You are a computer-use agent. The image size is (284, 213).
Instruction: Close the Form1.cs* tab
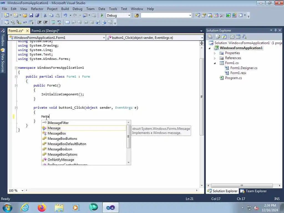(x=27, y=31)
